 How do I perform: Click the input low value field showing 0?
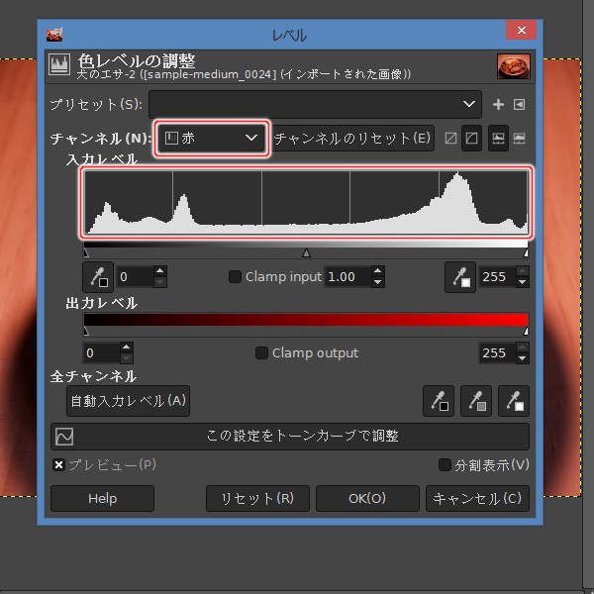click(136, 277)
